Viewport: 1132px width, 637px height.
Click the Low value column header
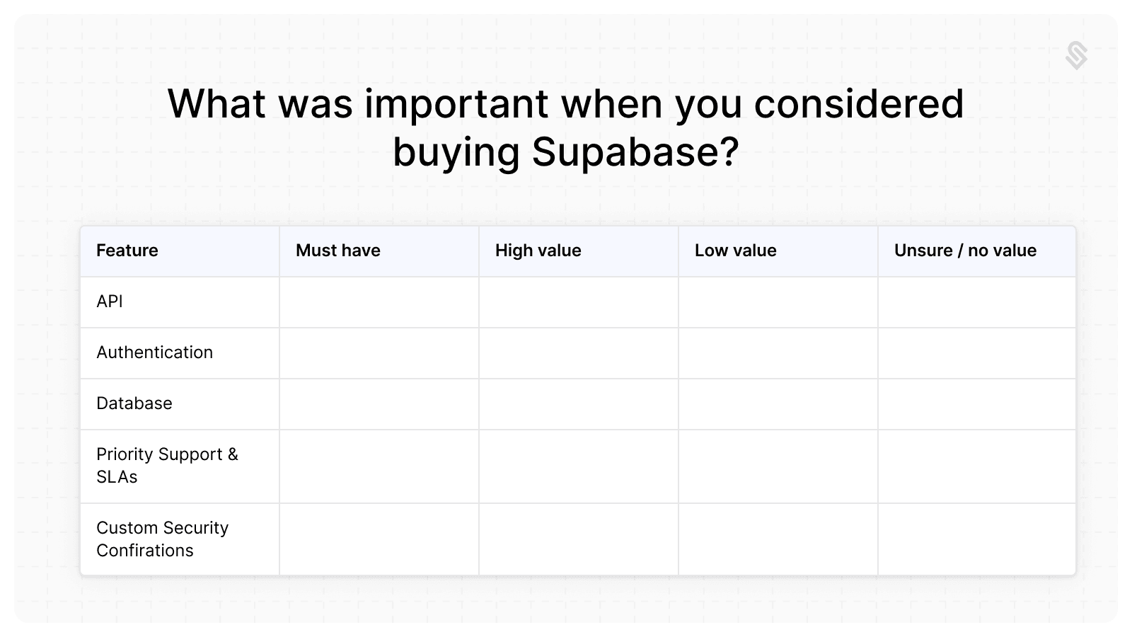point(736,251)
